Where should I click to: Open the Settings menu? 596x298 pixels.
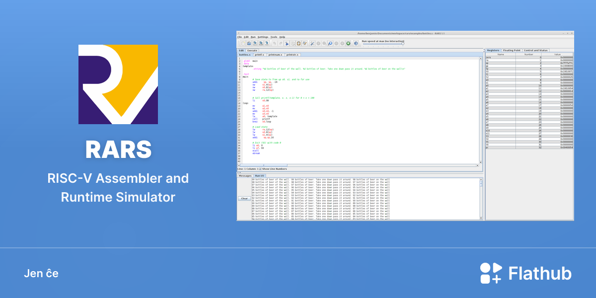tap(263, 37)
